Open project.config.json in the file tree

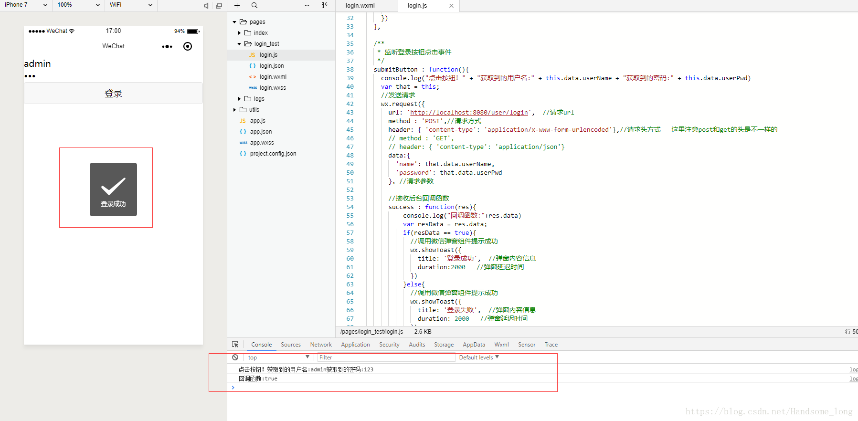click(x=273, y=154)
